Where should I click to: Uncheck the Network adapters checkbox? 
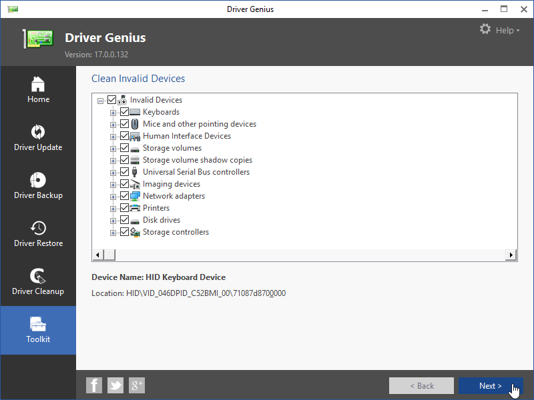click(x=124, y=195)
